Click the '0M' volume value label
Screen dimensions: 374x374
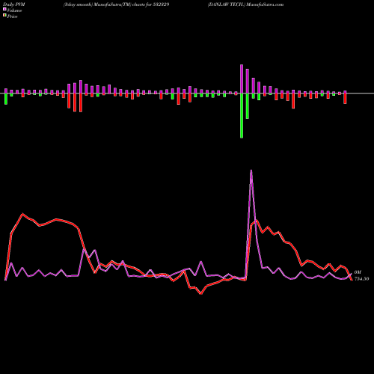pos(358,272)
